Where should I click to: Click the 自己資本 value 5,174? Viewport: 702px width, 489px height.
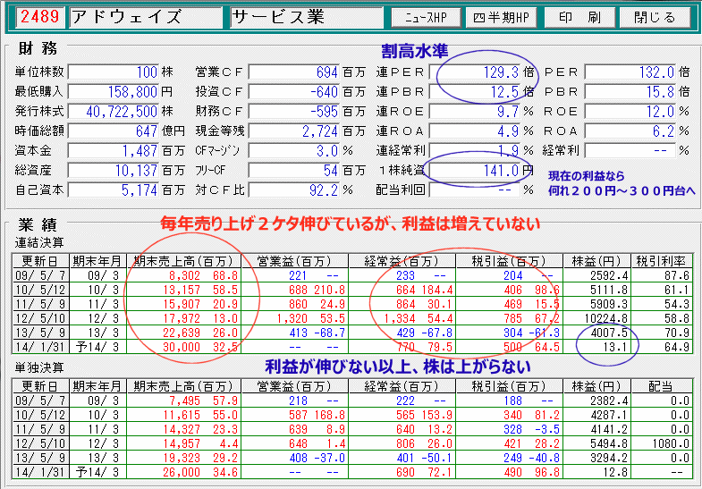[x=114, y=190]
